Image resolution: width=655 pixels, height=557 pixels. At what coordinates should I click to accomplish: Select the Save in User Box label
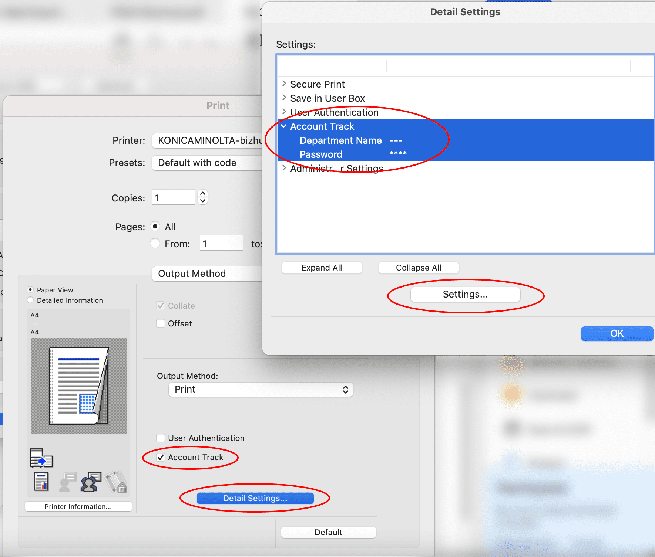click(327, 98)
